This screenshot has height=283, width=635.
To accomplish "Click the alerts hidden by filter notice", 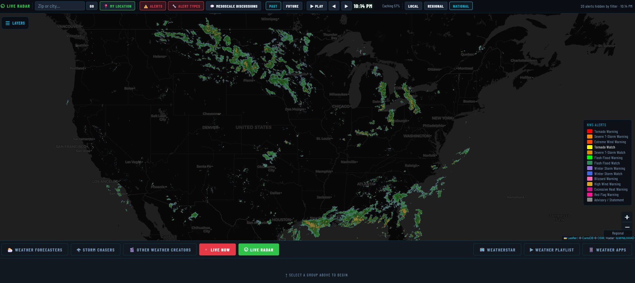I will [x=606, y=6].
